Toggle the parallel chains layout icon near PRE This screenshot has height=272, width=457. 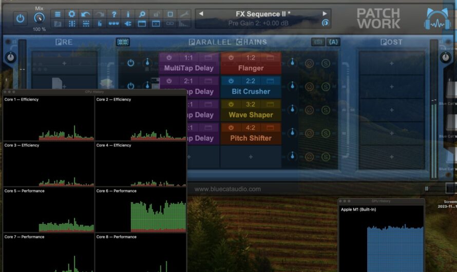tap(123, 42)
